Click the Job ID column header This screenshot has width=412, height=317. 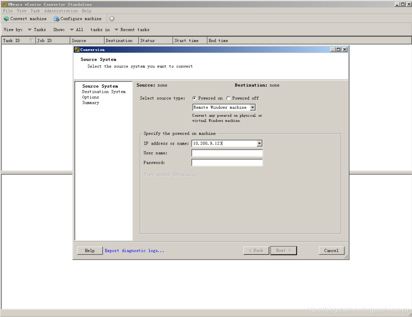coord(53,40)
